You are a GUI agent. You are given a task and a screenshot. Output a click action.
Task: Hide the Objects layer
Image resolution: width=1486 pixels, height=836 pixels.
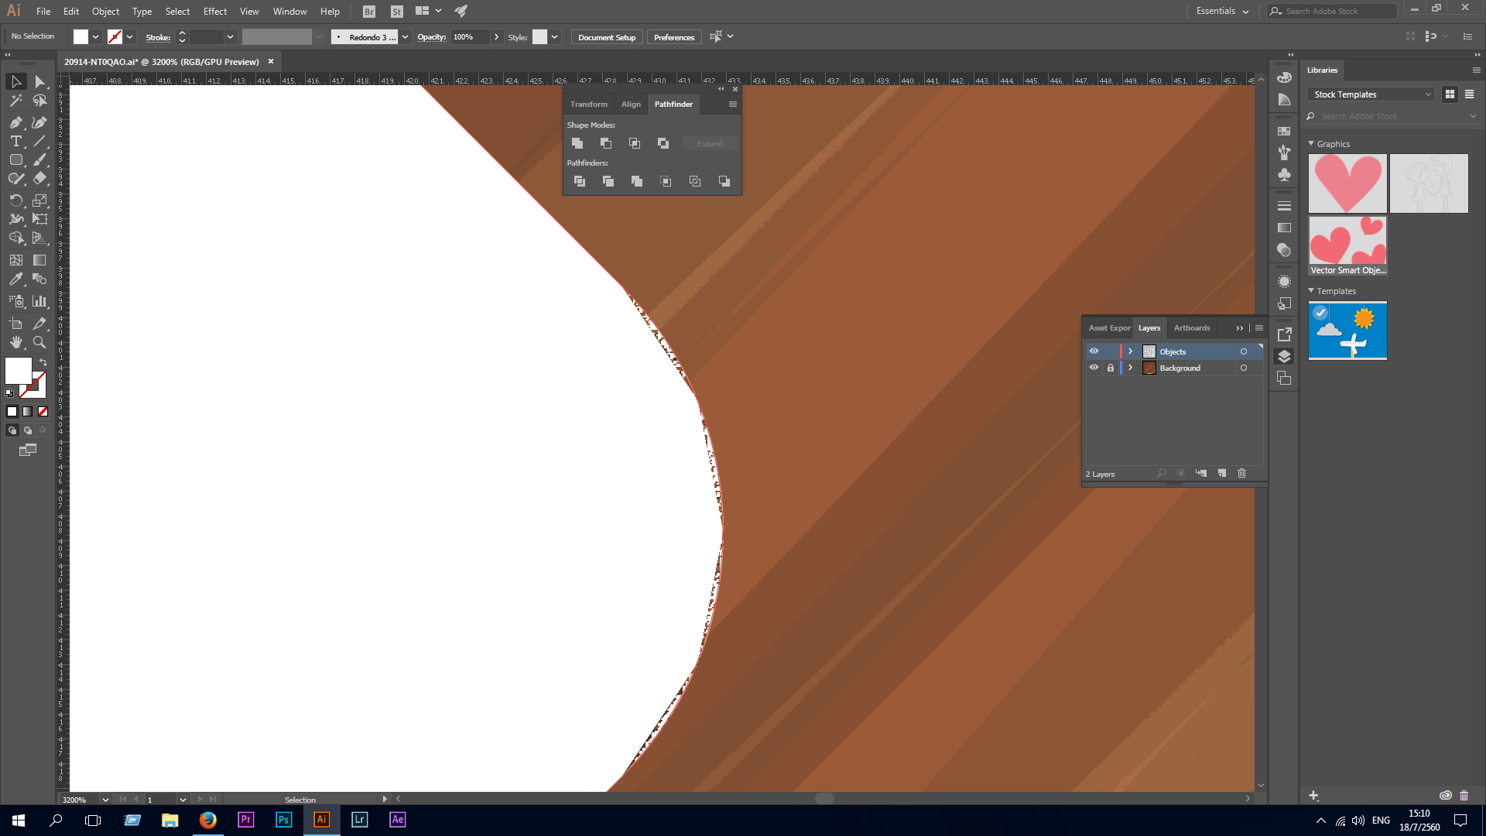coord(1094,351)
